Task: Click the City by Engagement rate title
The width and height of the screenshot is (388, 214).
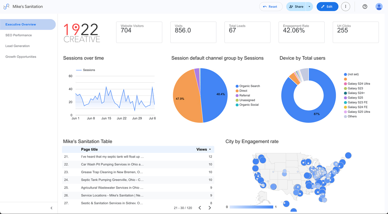Action: click(x=252, y=142)
